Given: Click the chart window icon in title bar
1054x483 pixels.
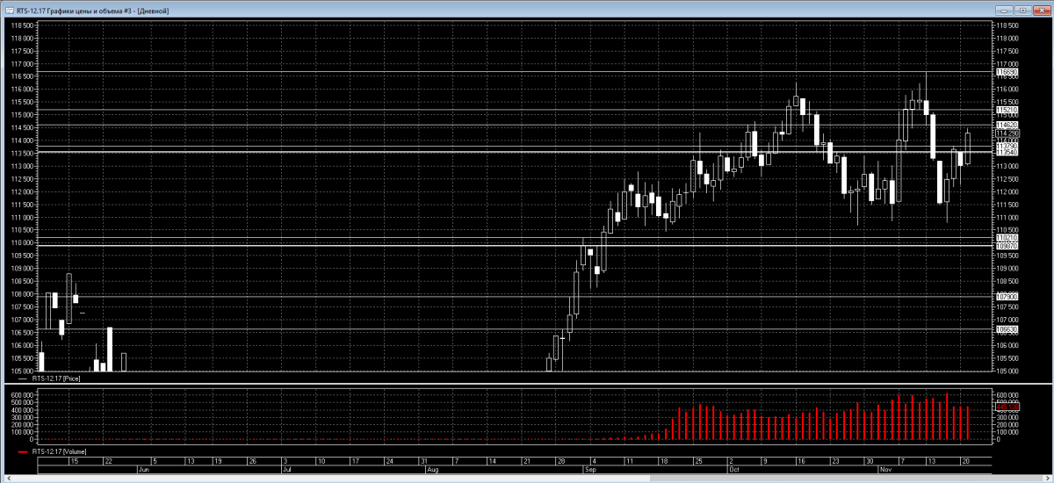Looking at the screenshot, I should 8,11.
